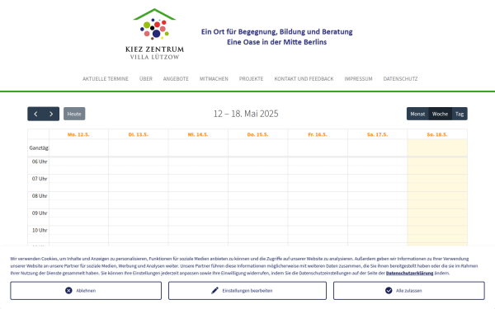Image resolution: width=495 pixels, height=309 pixels.
Task: Click the Eine Oase in der Mitte Berlins text
Action: click(x=277, y=42)
